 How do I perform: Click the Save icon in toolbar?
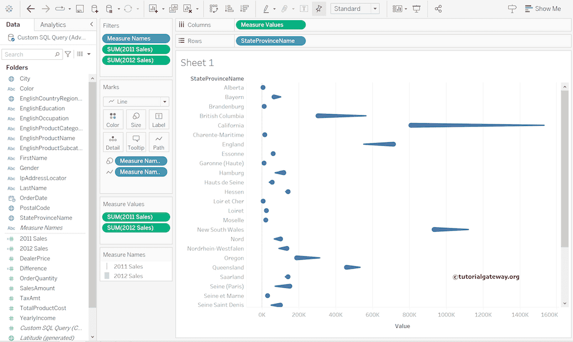[x=79, y=9]
